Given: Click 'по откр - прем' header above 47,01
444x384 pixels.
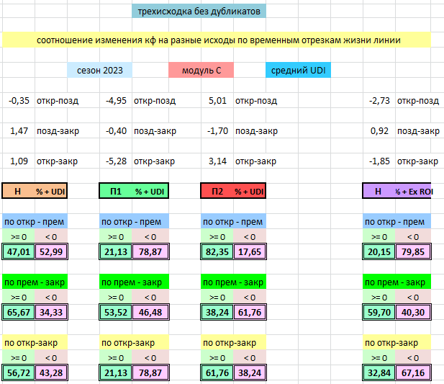Looking at the screenshot, I should [x=35, y=221].
